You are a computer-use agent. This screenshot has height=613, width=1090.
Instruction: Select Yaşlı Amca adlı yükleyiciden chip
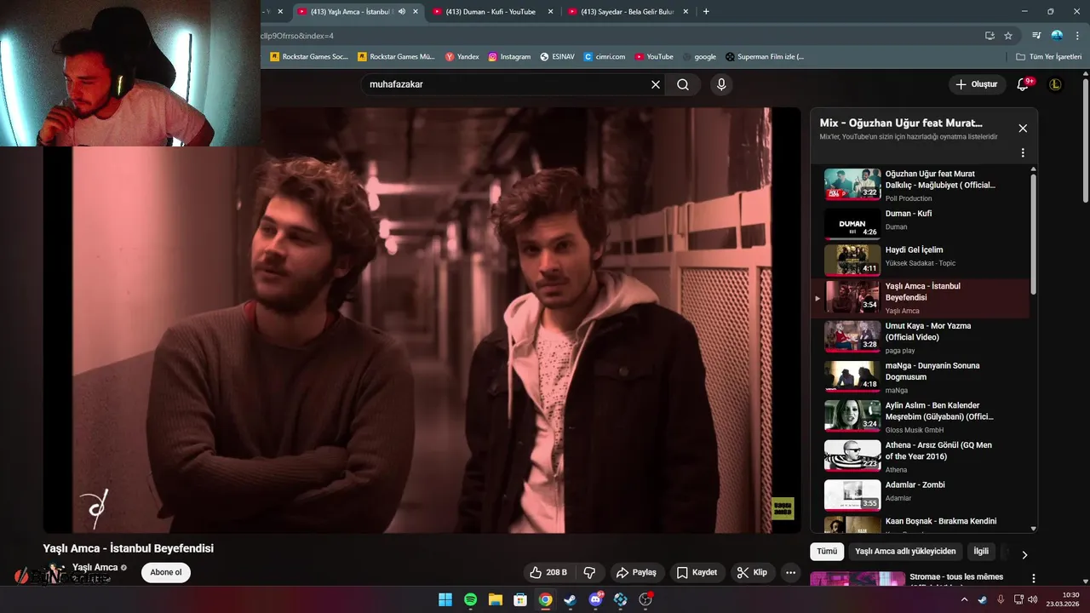pos(905,551)
